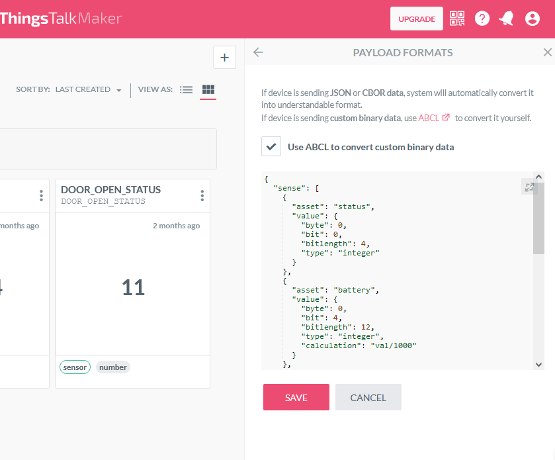
Task: Click the empty box above the asset cards
Action: pos(108,149)
